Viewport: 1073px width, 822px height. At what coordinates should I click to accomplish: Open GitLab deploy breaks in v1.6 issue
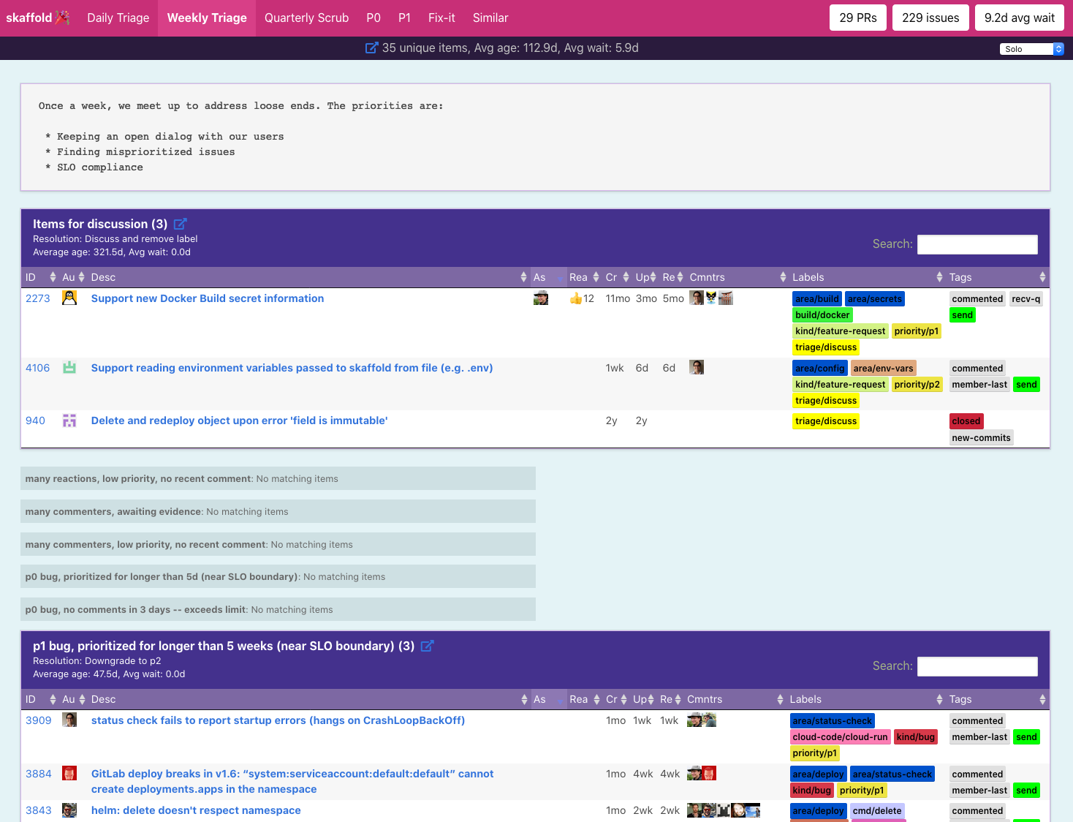pyautogui.click(x=292, y=781)
